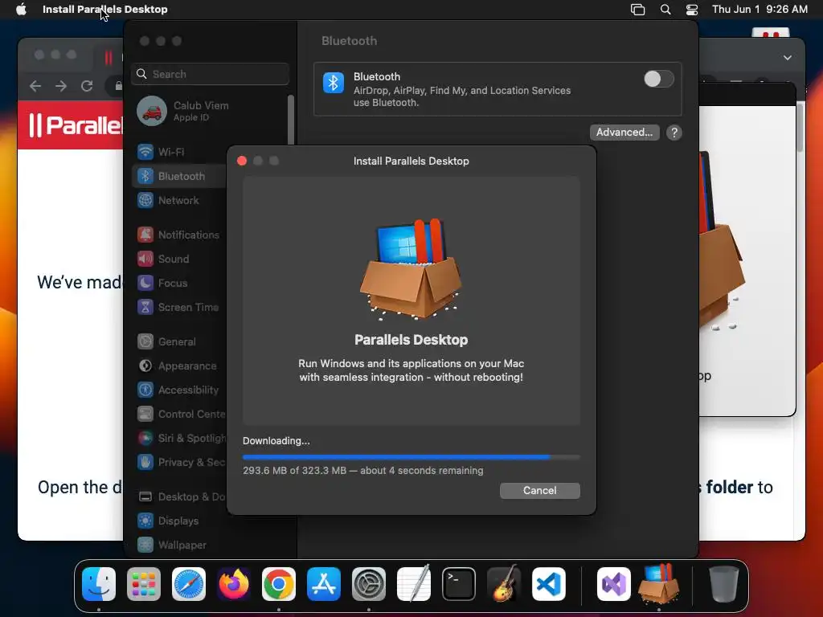Toggle the Bluetooth switch on
The width and height of the screenshot is (823, 617).
(x=659, y=79)
